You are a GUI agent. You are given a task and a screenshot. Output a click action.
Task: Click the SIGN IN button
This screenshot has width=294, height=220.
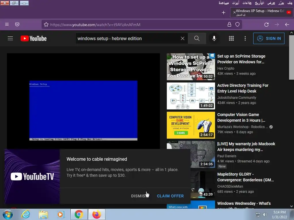coord(269,38)
